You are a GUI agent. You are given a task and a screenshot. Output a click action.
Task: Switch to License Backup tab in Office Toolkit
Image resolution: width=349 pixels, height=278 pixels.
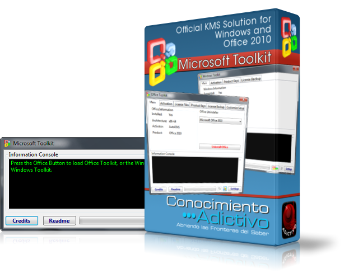tap(216, 107)
